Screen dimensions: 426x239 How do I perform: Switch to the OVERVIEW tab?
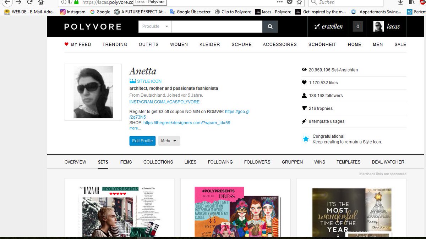(x=75, y=162)
